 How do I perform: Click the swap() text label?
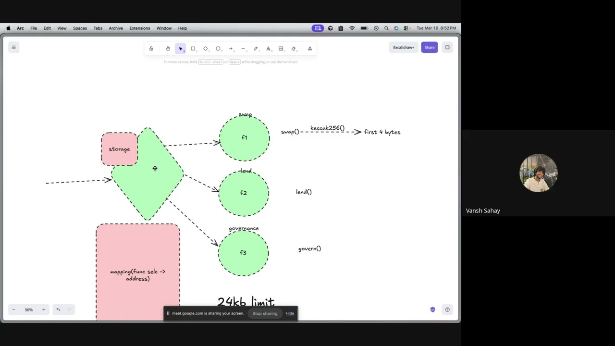click(x=290, y=132)
